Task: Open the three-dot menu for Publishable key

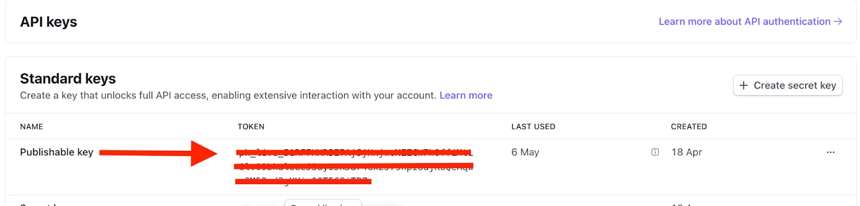Action: click(830, 152)
